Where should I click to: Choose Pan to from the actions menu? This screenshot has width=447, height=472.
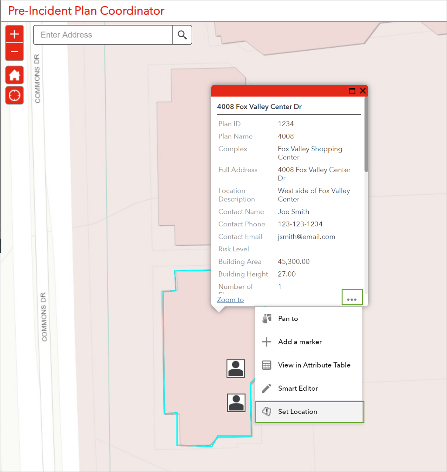tap(288, 319)
